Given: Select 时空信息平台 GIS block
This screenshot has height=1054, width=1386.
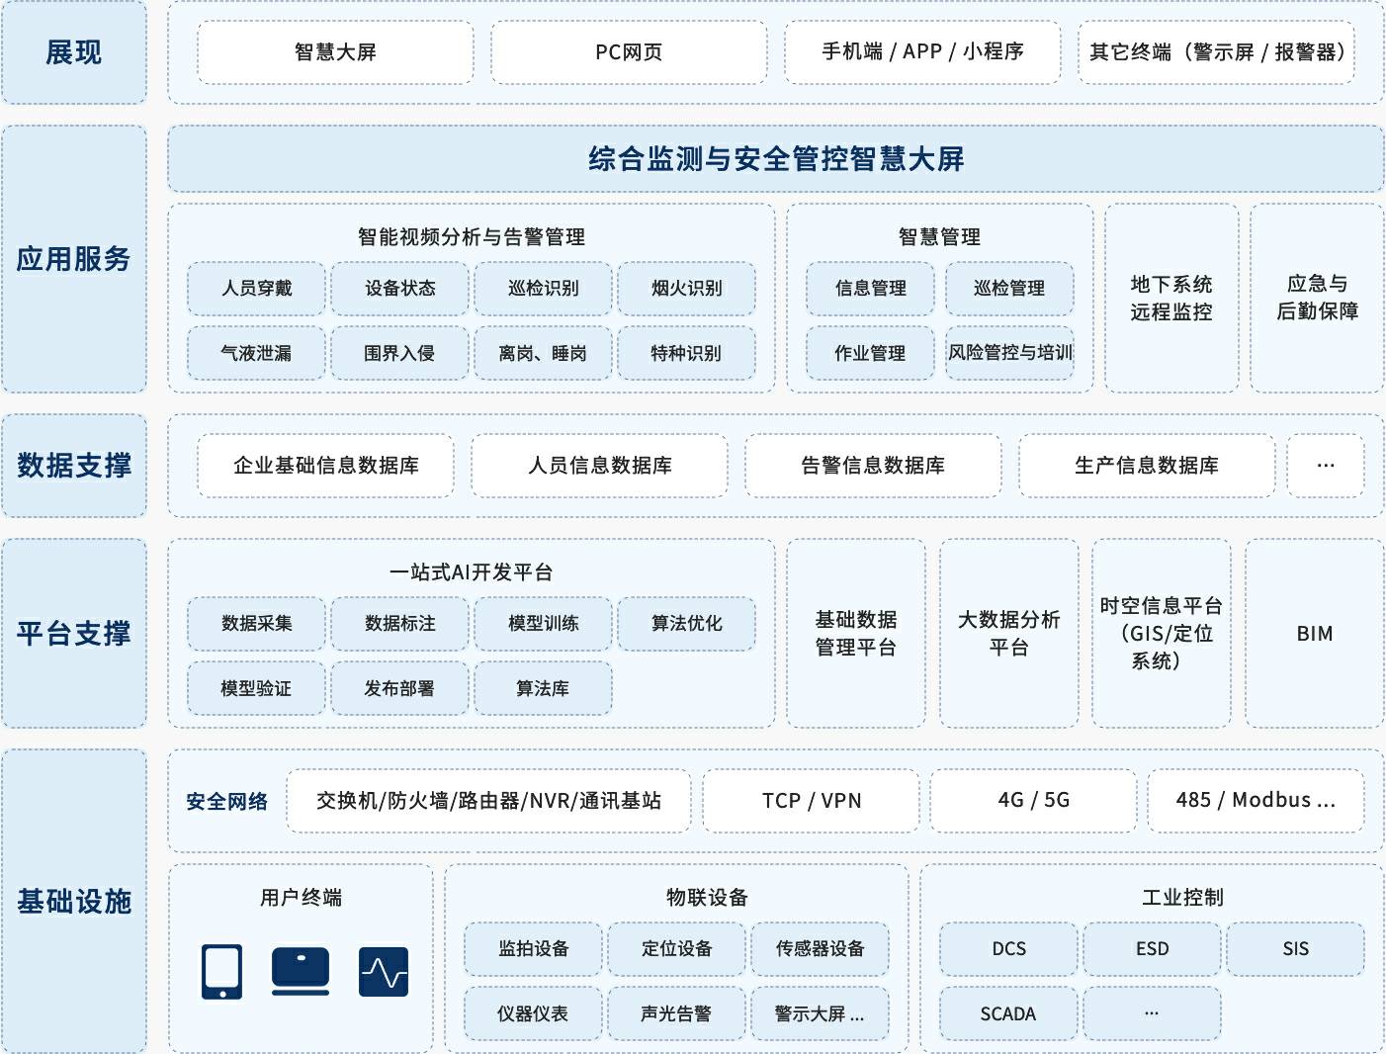Looking at the screenshot, I should (1161, 634).
